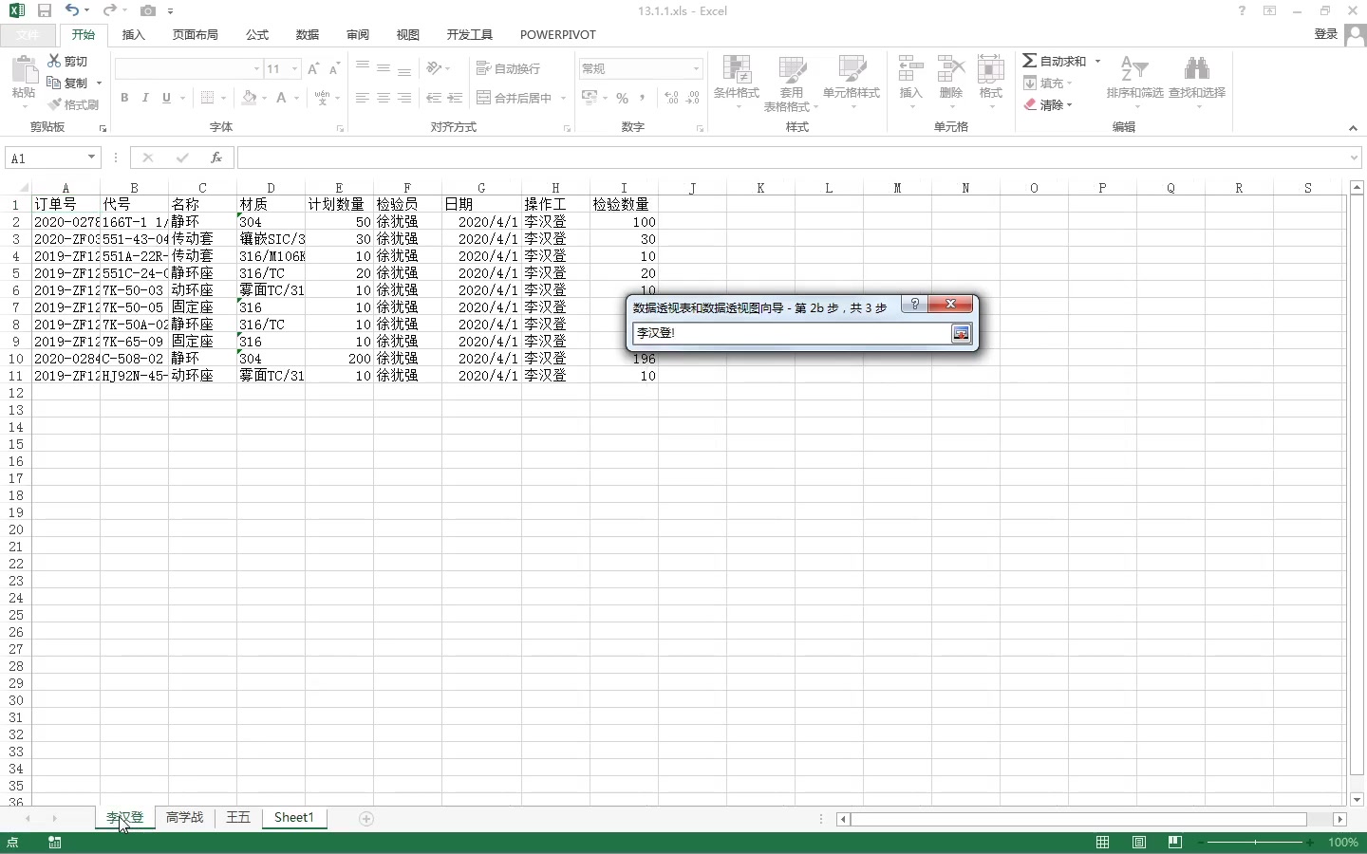Click the Redo arrow icon
1367x854 pixels.
tap(109, 11)
